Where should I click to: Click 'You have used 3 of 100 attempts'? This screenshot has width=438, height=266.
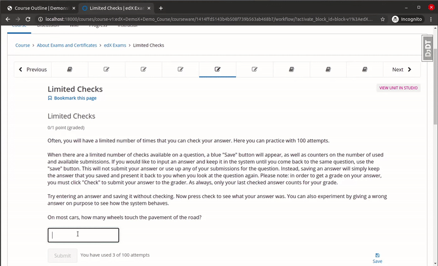click(115, 255)
